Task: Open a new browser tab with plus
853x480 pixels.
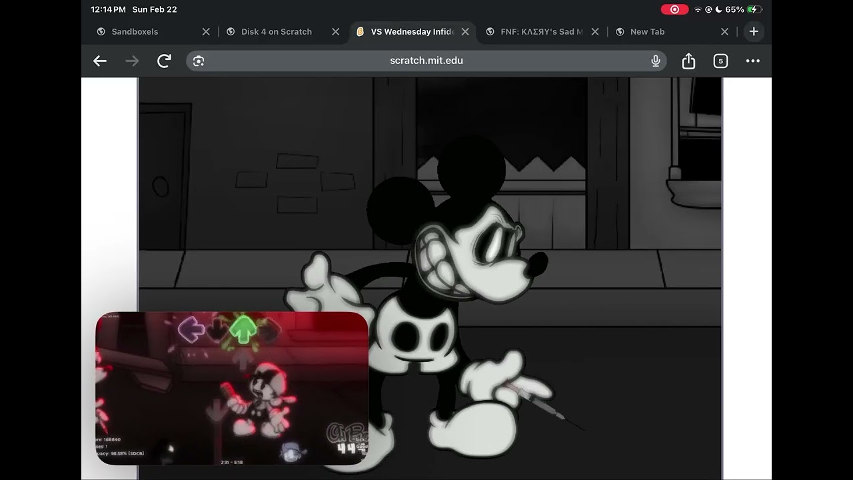Action: (754, 31)
